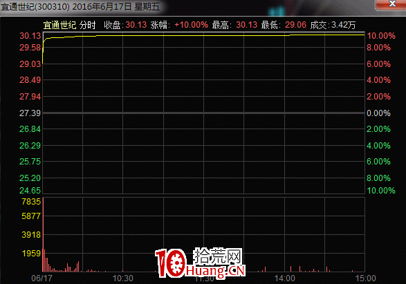
Task: Click price axis label 26.84
Action: coord(30,129)
